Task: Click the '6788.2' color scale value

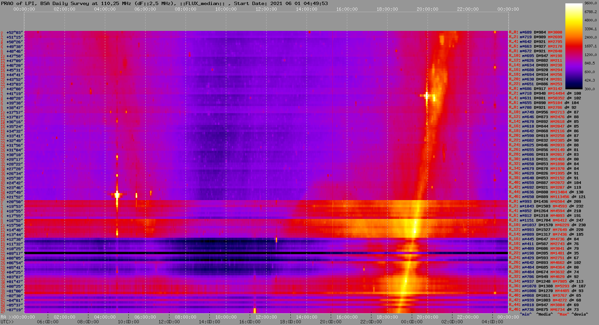Action: (591, 12)
